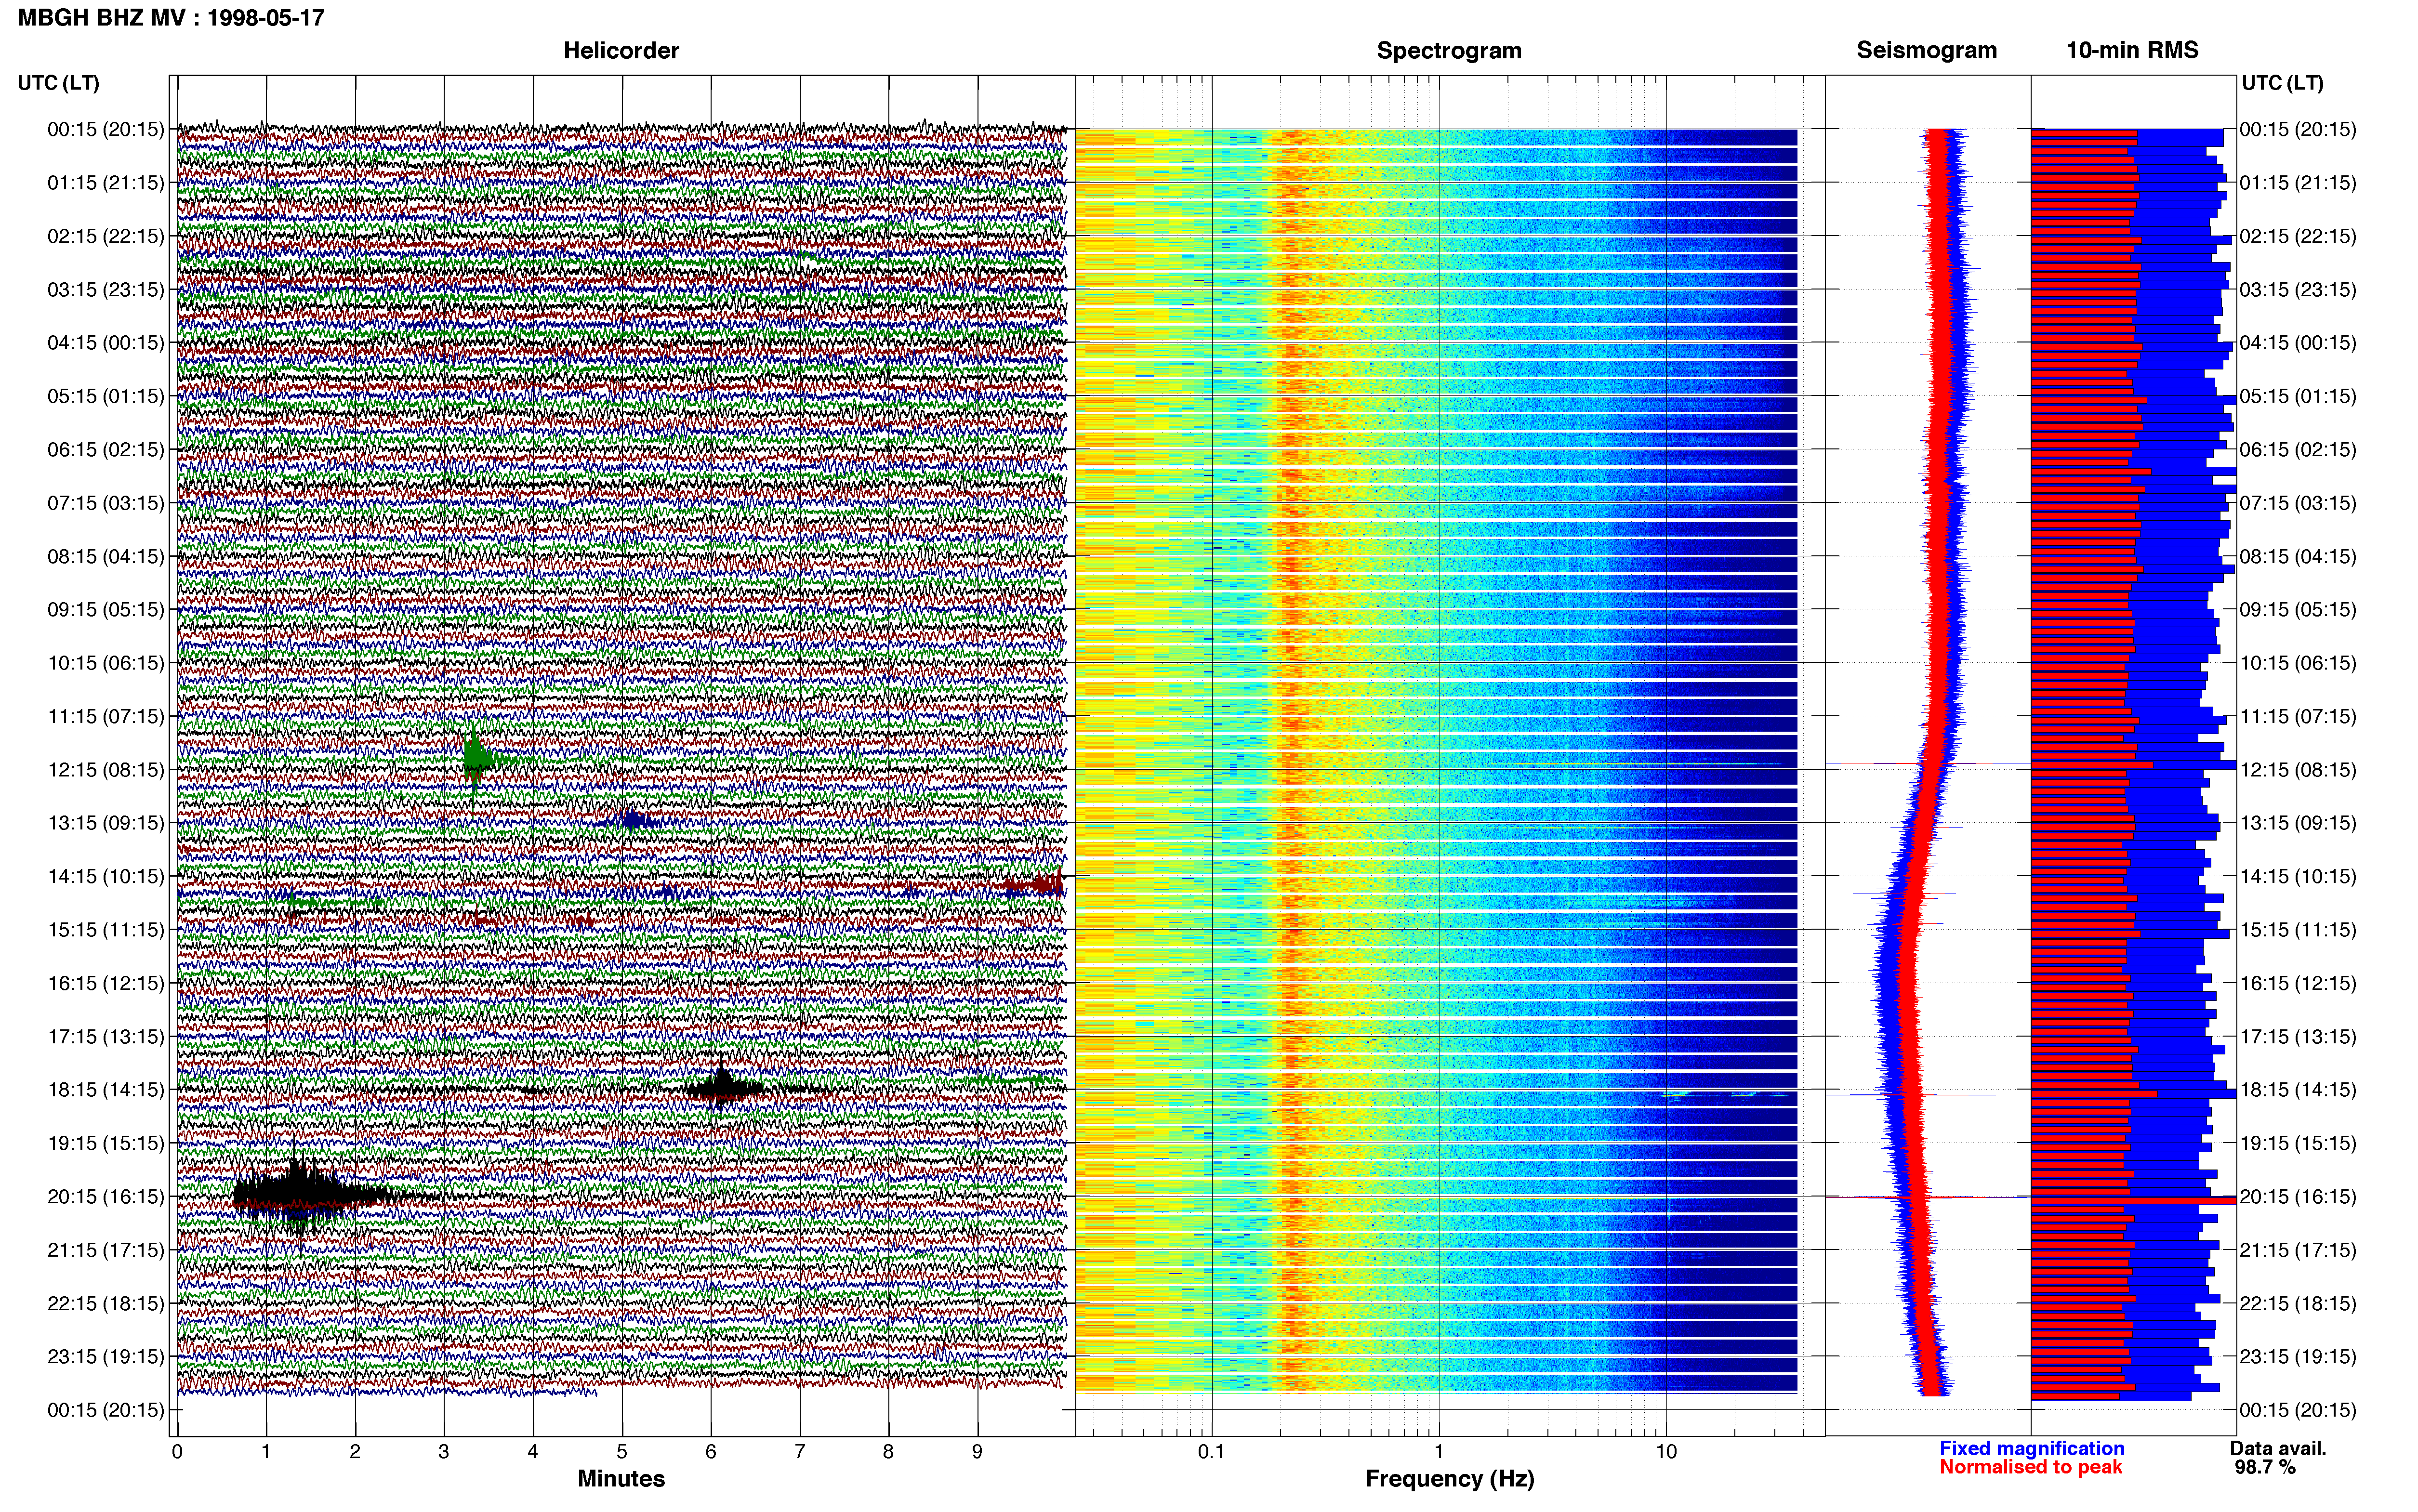Viewport: 2418px width, 1512px height.
Task: Click the right time label '21:15 (17:15)'
Action: pos(2298,1250)
